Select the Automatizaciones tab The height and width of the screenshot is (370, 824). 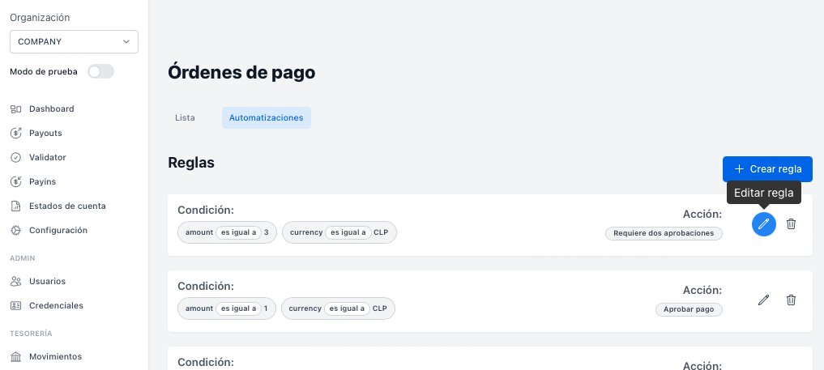(x=267, y=117)
